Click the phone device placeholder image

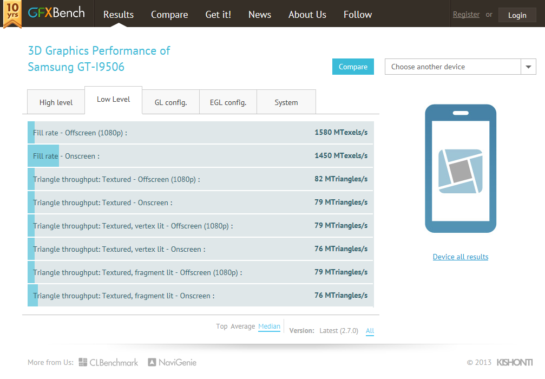461,168
